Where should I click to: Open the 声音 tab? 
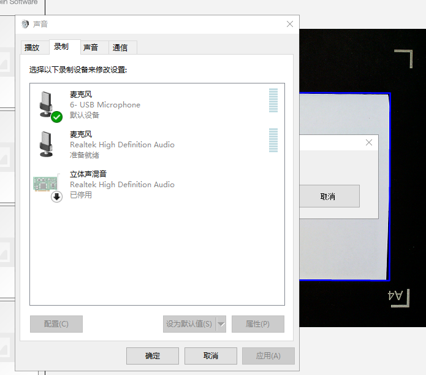pos(94,48)
